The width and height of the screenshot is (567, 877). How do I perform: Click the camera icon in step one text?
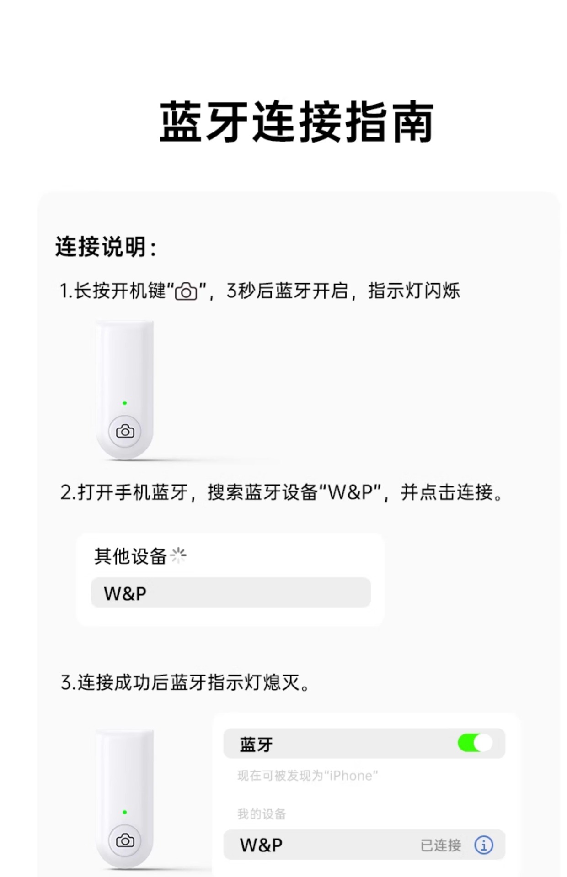(x=186, y=291)
